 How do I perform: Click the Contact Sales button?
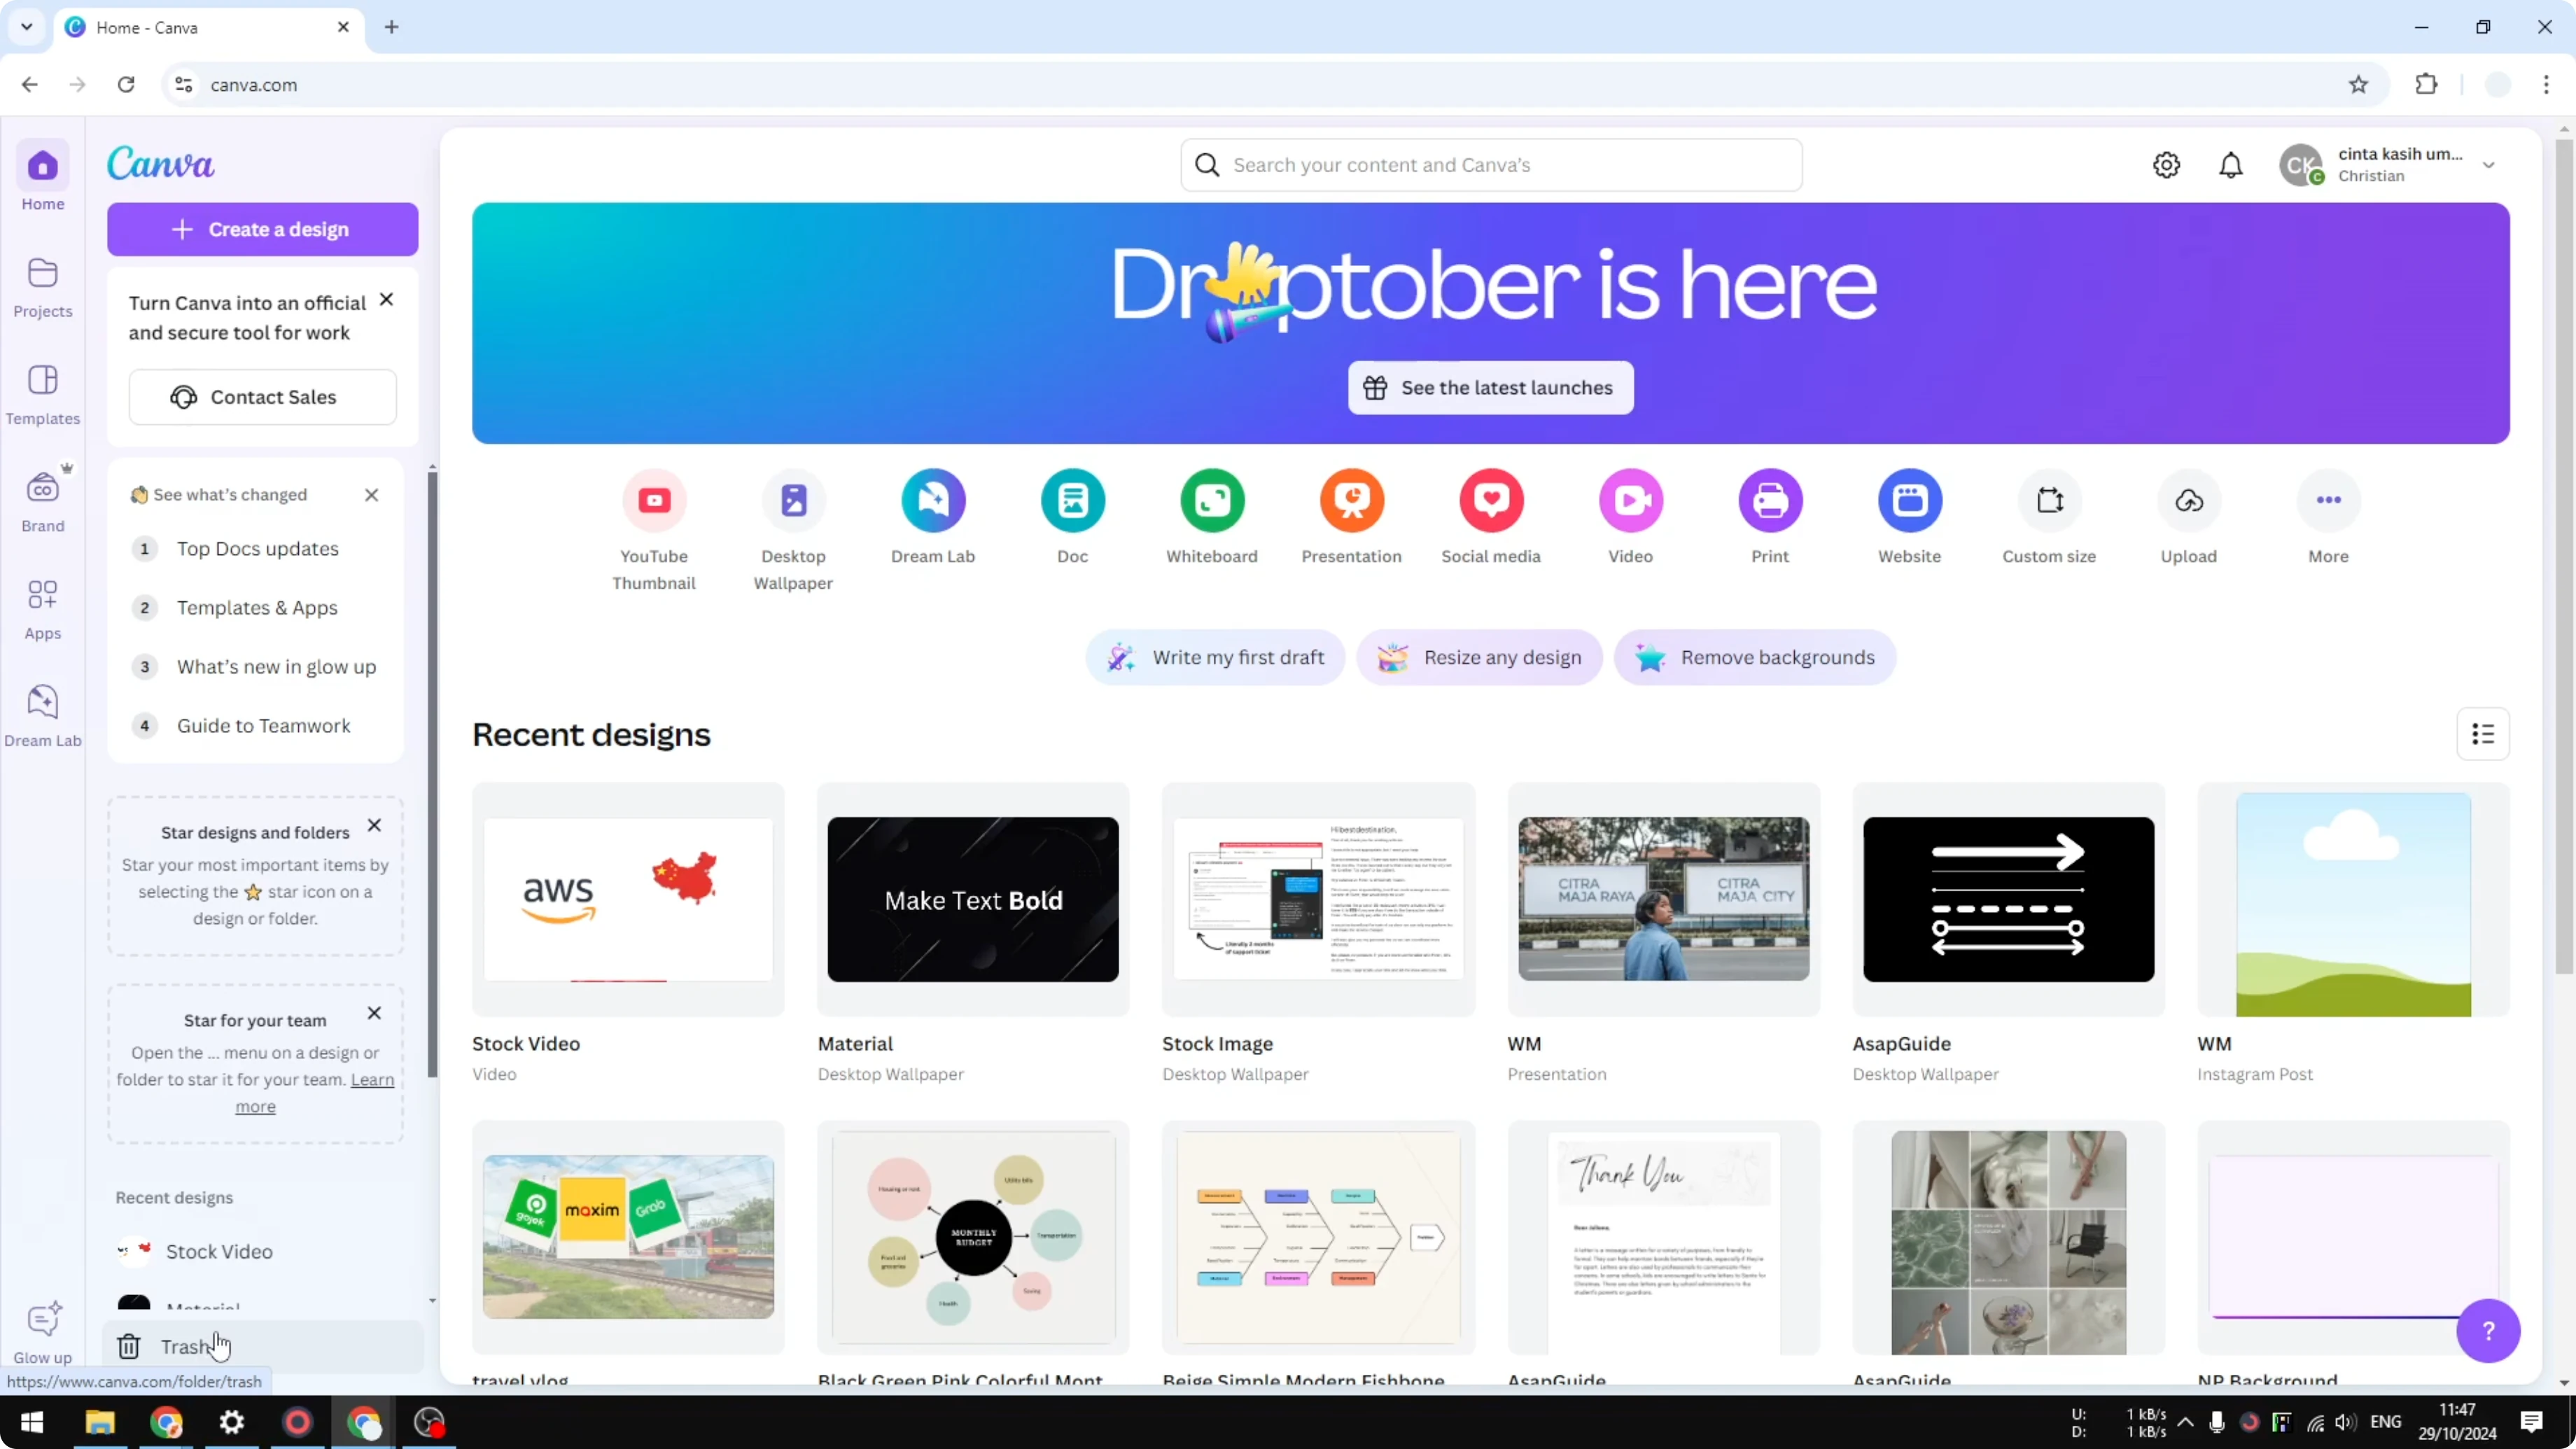[262, 397]
